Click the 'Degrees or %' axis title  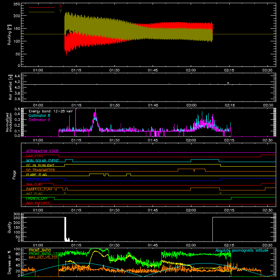pos(9,262)
